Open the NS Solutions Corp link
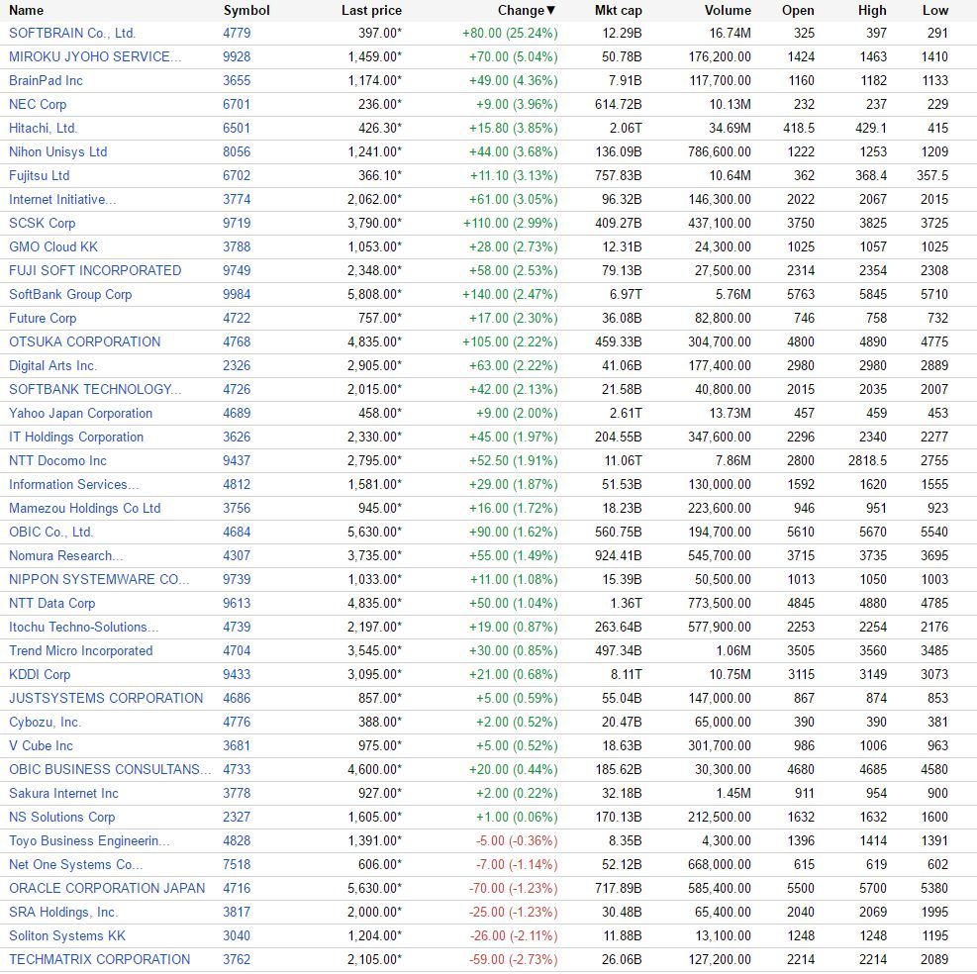Viewport: 977px width, 974px height. tap(61, 817)
